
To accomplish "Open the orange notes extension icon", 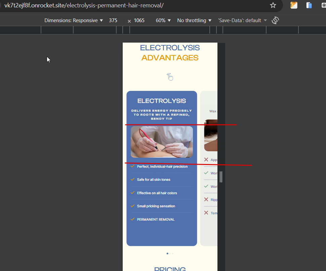I will (294, 5).
